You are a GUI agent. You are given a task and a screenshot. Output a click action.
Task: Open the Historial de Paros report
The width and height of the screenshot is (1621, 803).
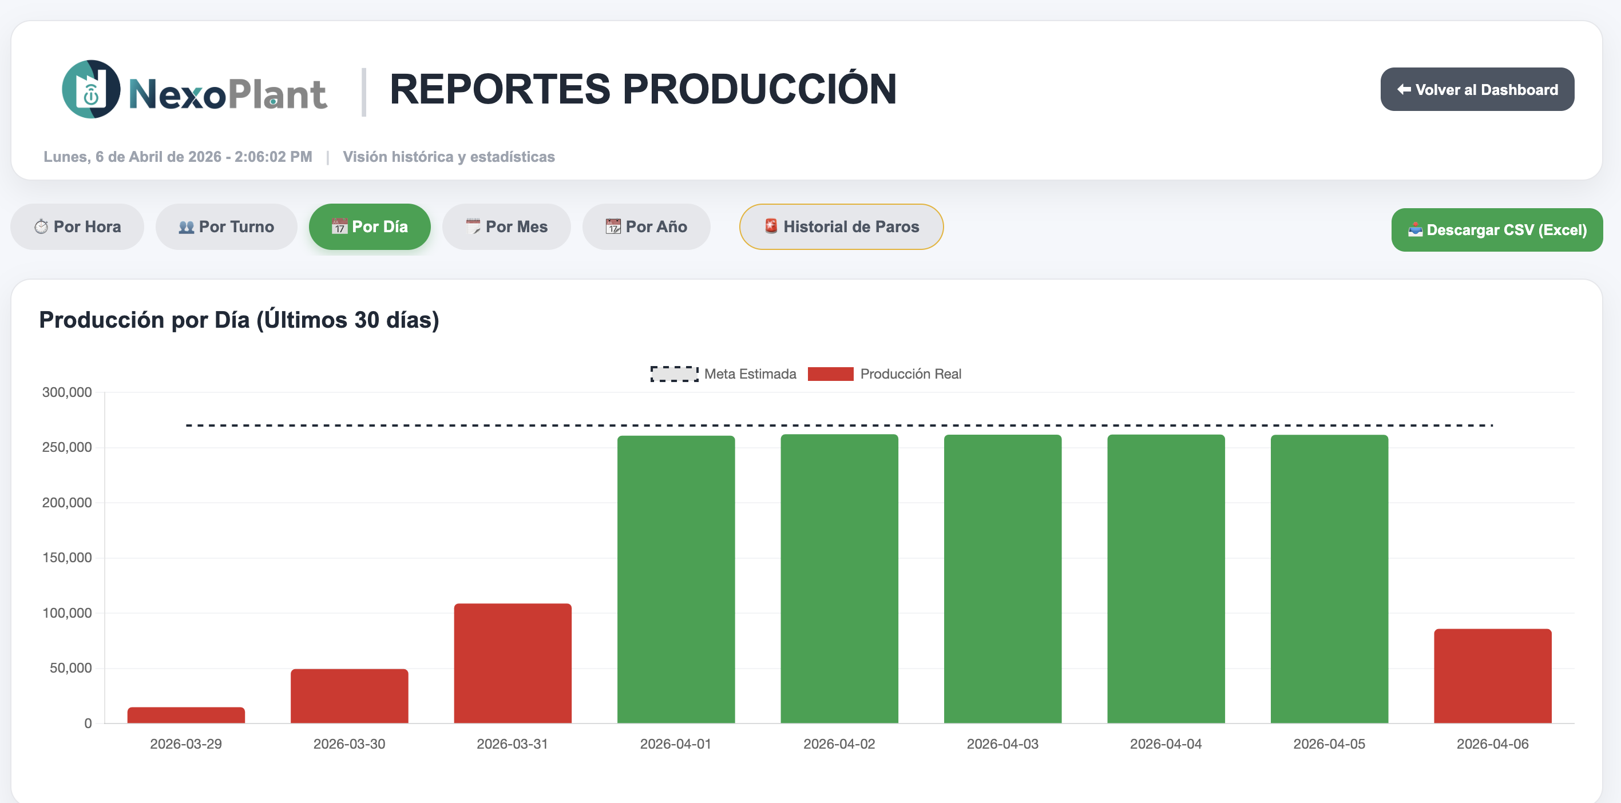tap(841, 226)
